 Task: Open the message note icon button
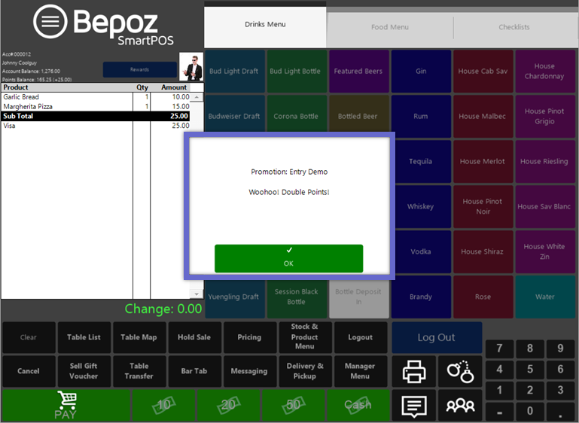coord(413,406)
